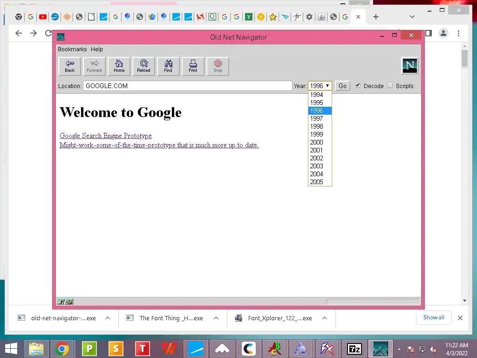Open the green P app on taskbar
The image size is (477, 358).
click(x=89, y=349)
